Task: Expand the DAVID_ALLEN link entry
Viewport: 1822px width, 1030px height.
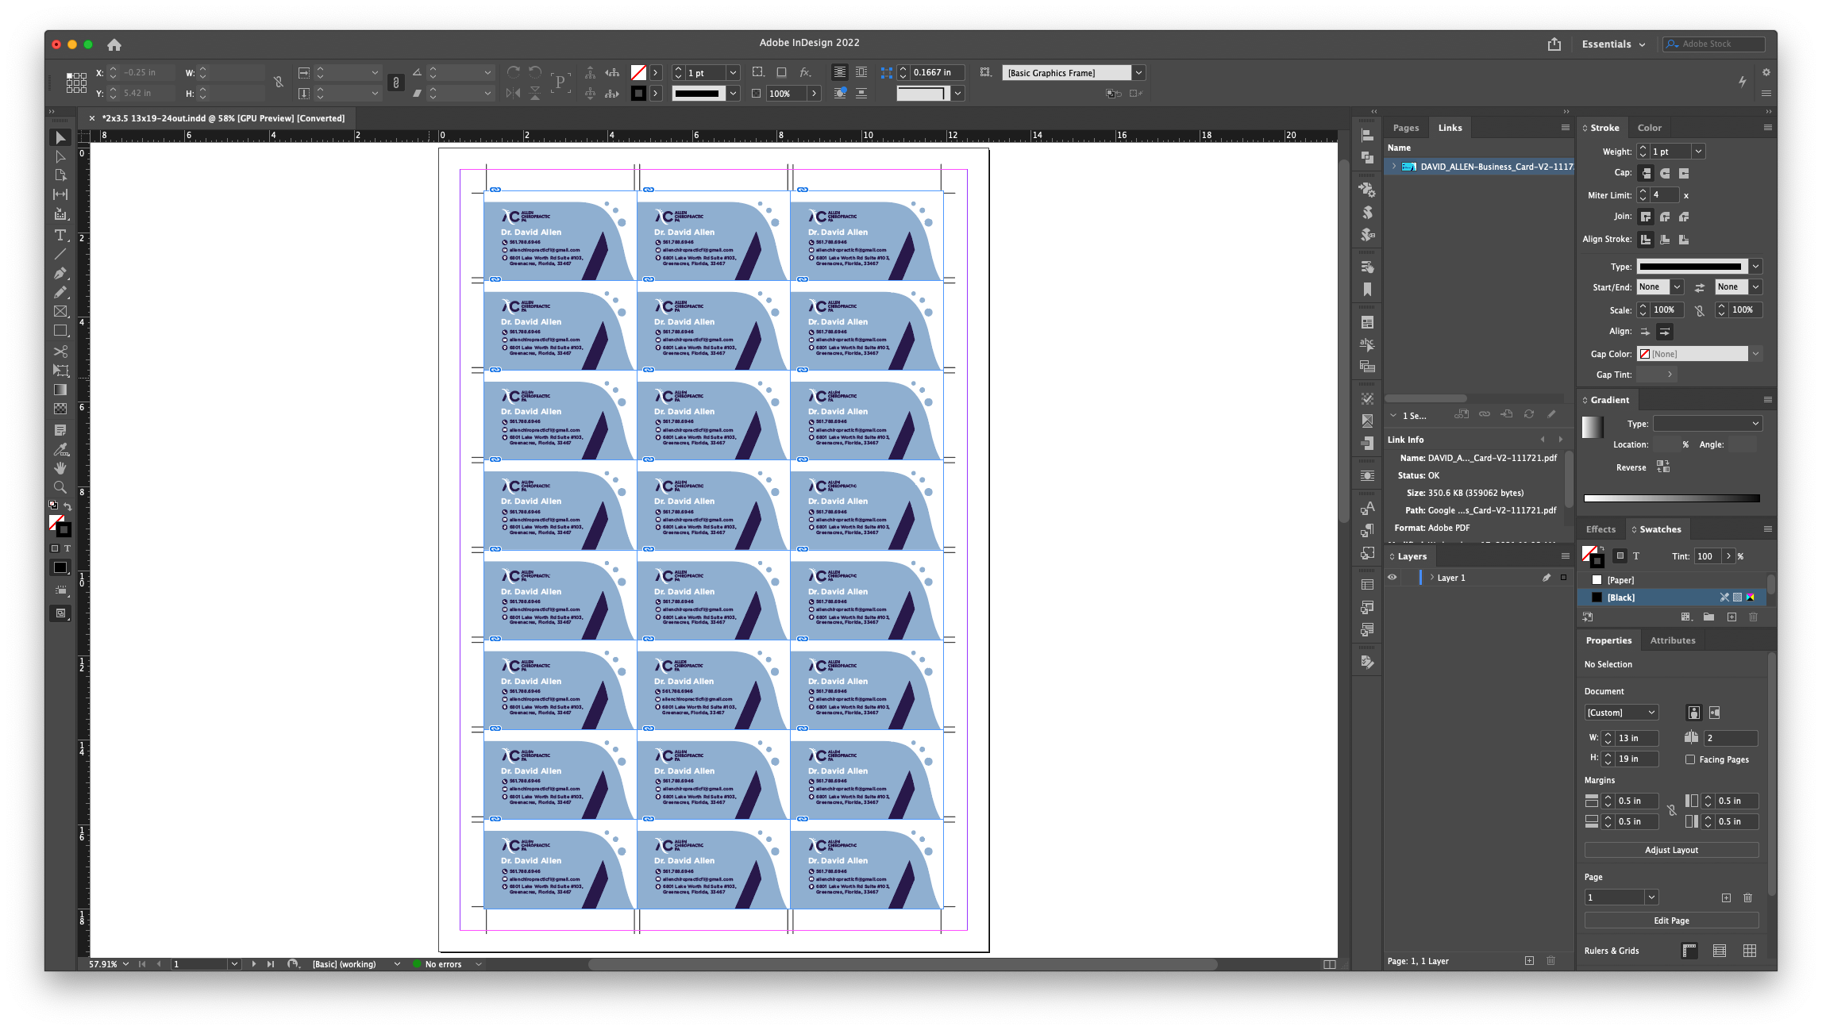Action: 1394,167
